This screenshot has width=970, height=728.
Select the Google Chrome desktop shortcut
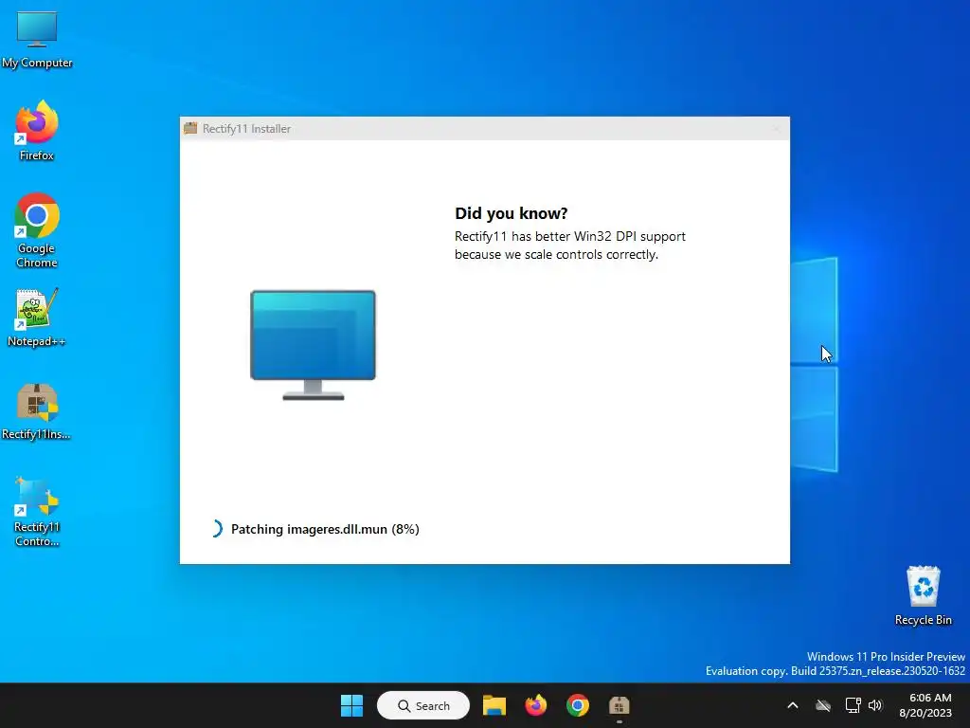coord(37,230)
